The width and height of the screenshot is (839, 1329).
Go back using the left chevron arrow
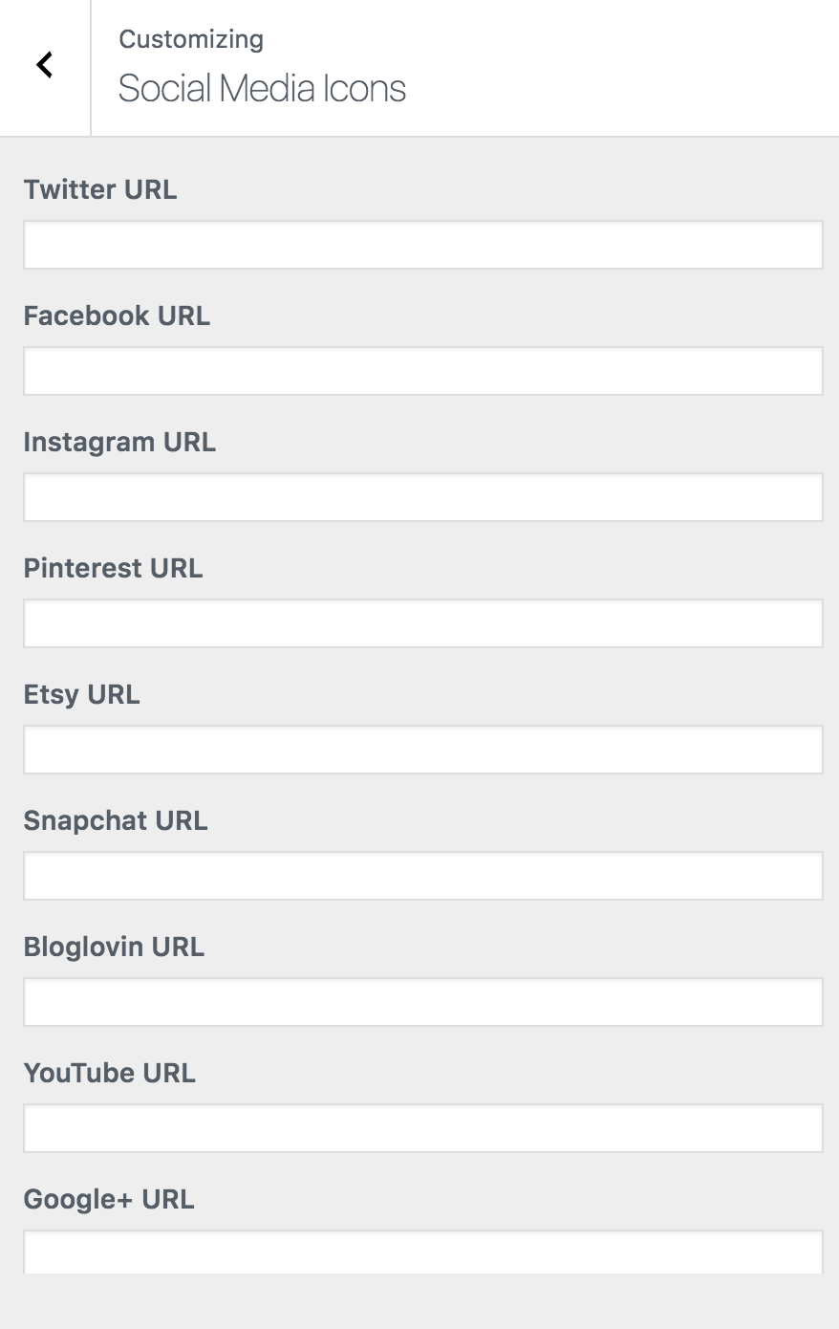[45, 65]
